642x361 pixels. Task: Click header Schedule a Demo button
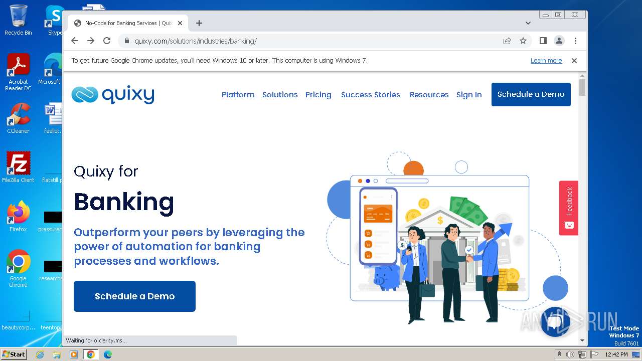click(531, 94)
